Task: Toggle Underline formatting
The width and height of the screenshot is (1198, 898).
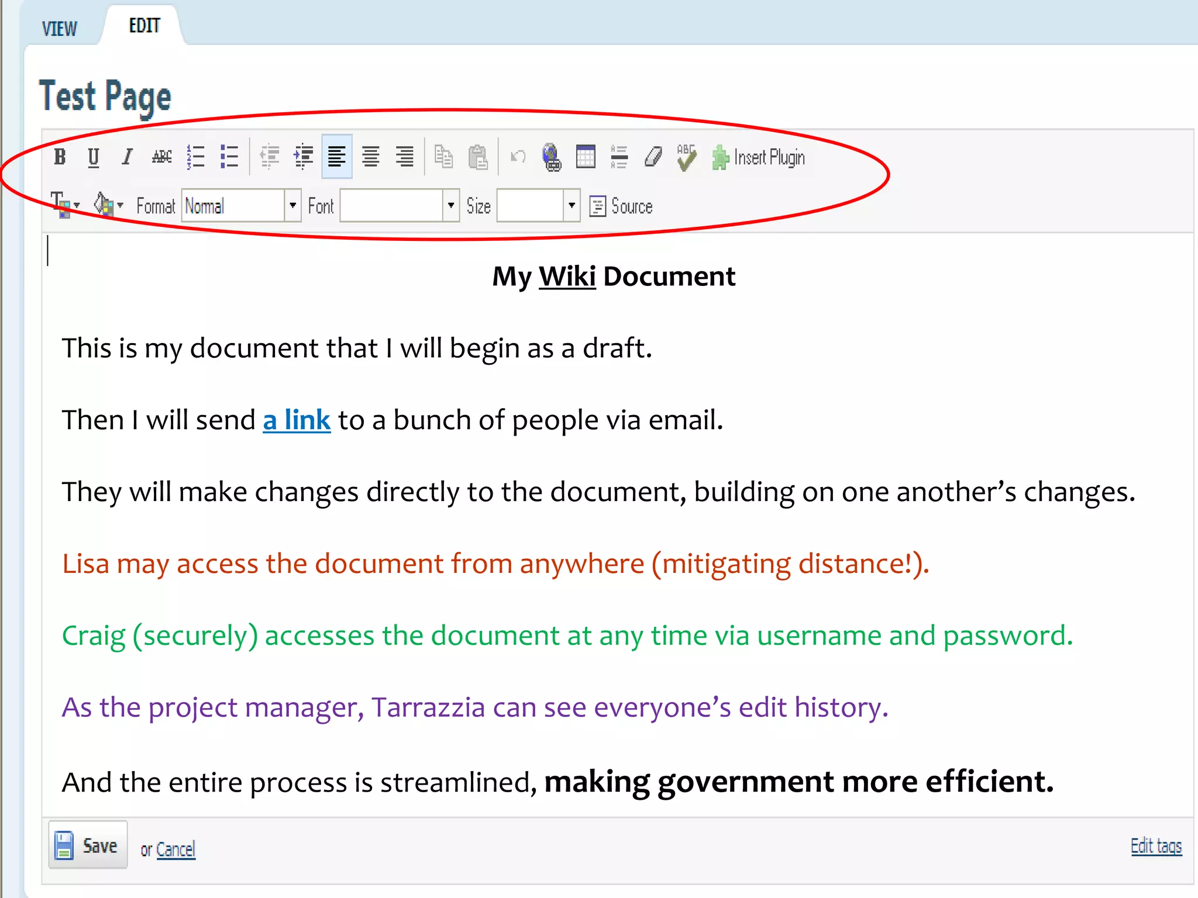Action: tap(93, 157)
